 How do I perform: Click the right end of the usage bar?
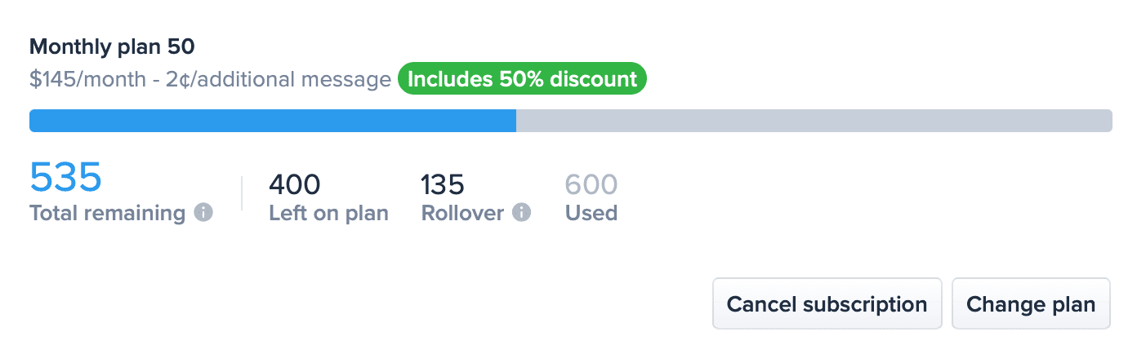[x=1104, y=121]
